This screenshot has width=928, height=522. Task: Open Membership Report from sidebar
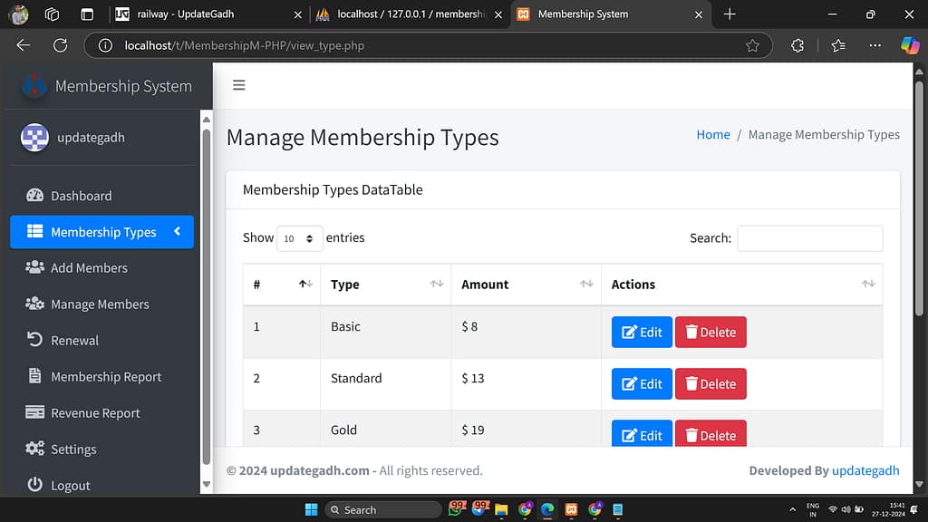click(x=105, y=377)
